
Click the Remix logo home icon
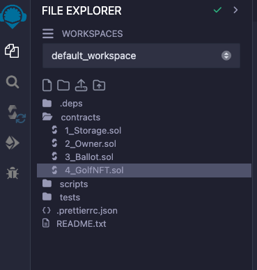coord(13,16)
